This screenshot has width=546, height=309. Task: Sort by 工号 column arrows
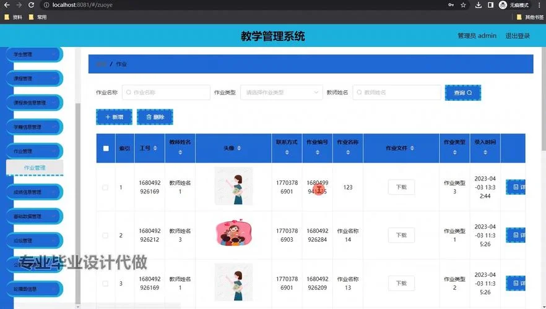point(155,148)
